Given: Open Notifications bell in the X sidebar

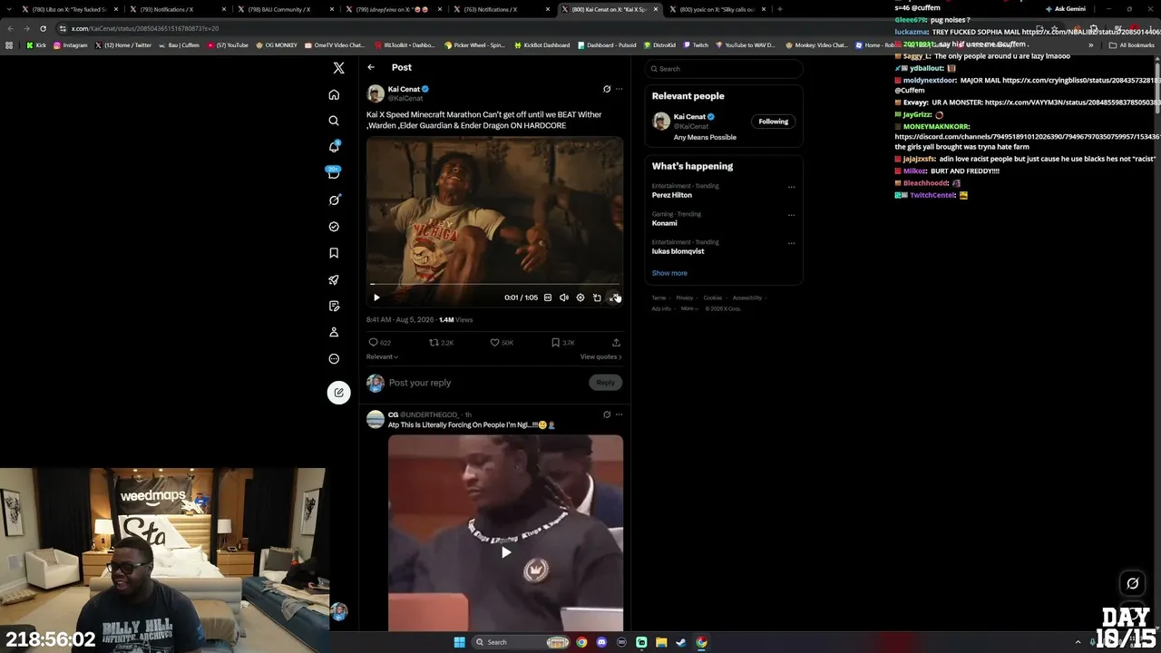Looking at the screenshot, I should pos(334,147).
